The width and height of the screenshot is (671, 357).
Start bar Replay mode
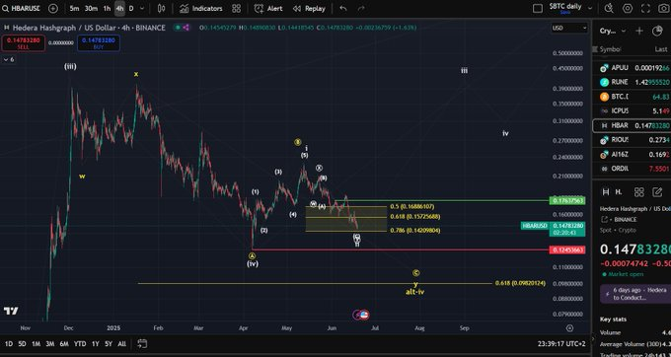309,9
